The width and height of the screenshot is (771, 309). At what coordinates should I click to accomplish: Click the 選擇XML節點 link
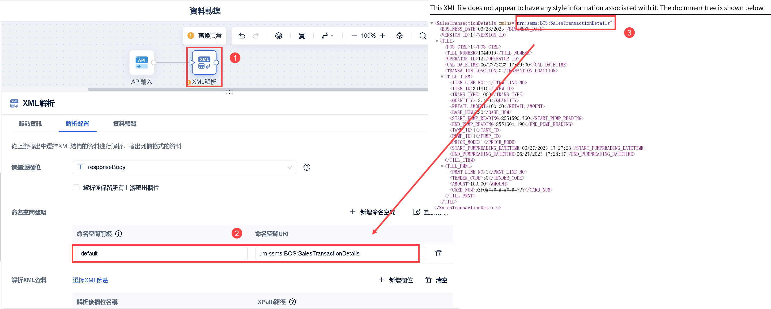click(x=90, y=280)
